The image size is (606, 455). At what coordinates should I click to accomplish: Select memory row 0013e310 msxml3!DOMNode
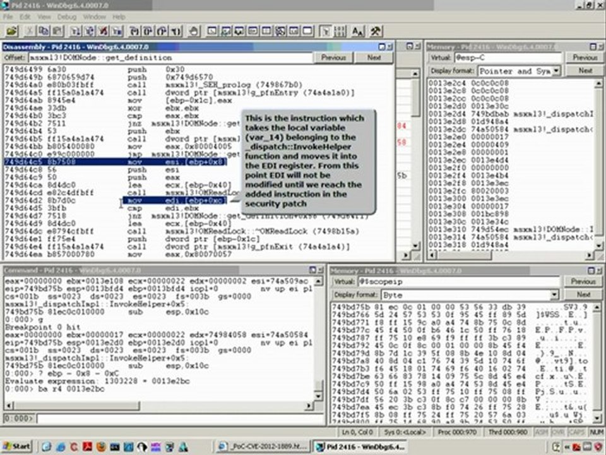[510, 229]
